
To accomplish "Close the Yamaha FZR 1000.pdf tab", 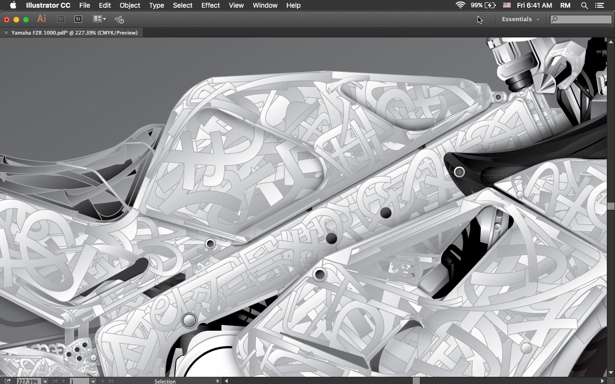I will (x=6, y=33).
